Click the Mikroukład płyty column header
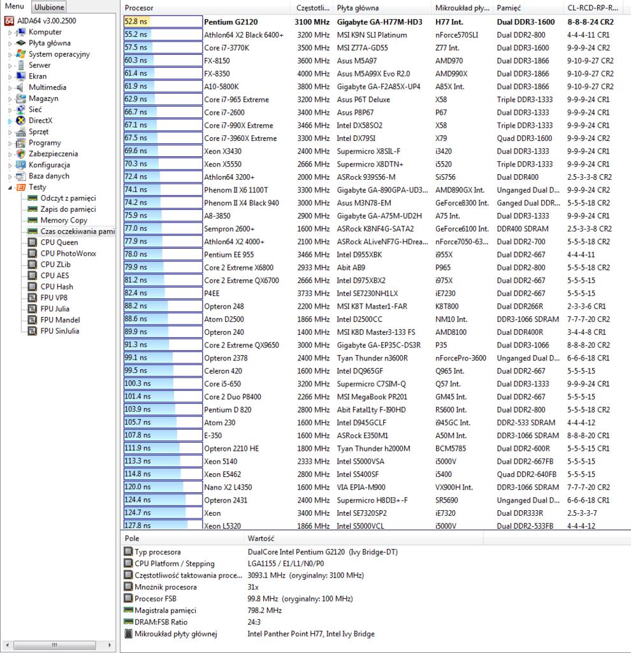Viewport: 631px width, 653px height. (x=462, y=8)
